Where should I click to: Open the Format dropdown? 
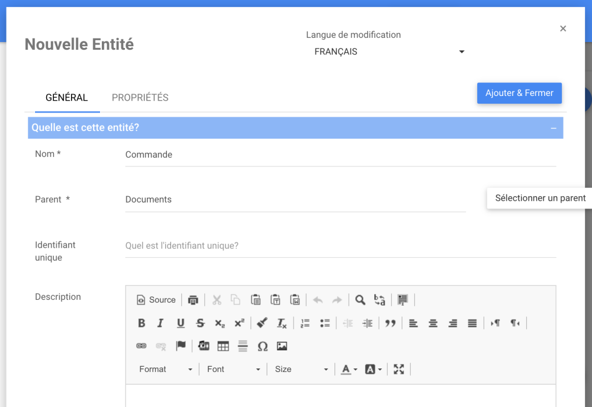coord(166,369)
